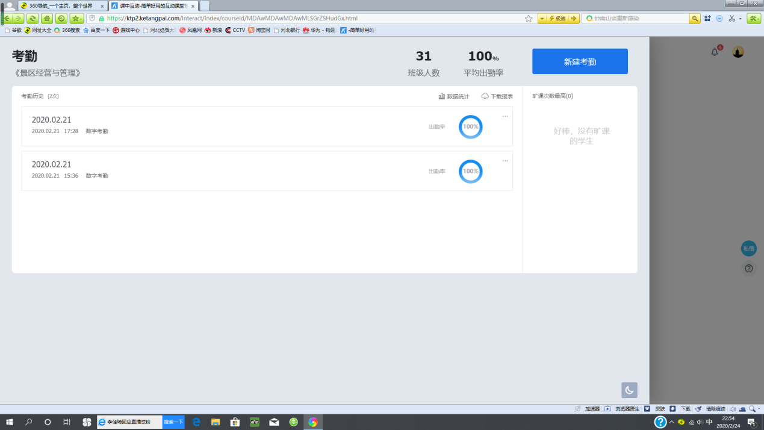Open the 极速 mode dropdown arrow

542,19
